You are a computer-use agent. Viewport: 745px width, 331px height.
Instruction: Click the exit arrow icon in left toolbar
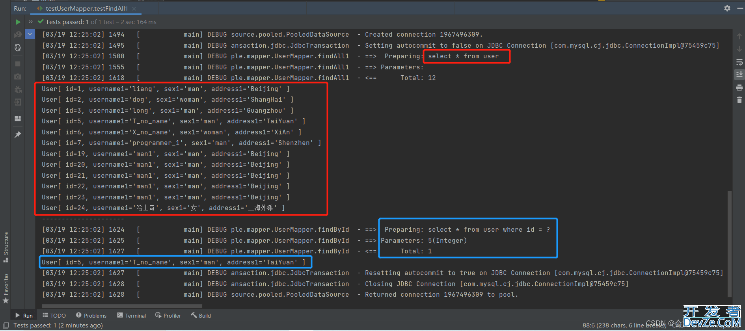(x=18, y=102)
